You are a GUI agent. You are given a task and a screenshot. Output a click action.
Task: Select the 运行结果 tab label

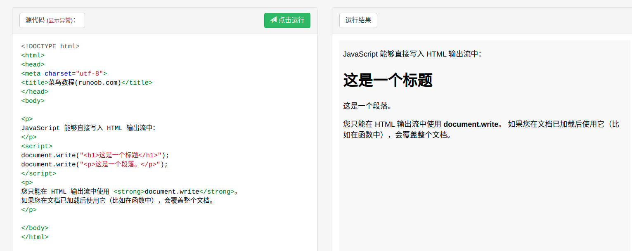(358, 20)
